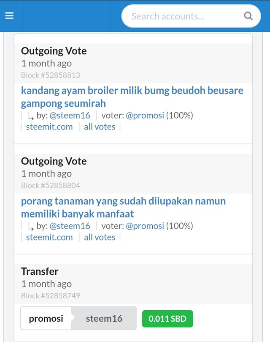Click the promosi sender account button
Image resolution: width=270 pixels, height=342 pixels.
tap(46, 318)
